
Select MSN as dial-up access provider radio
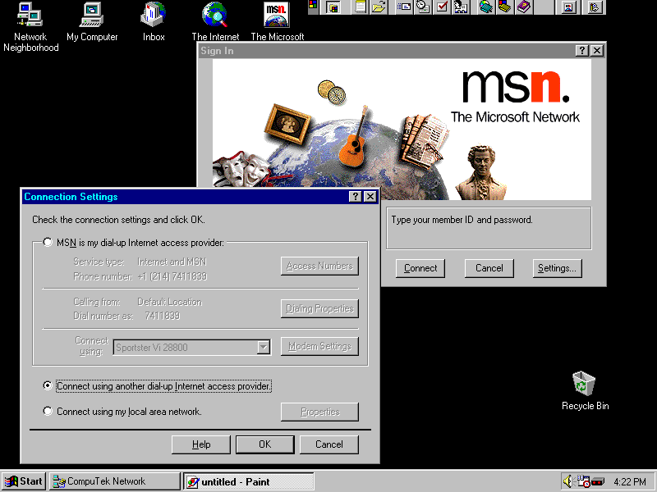pyautogui.click(x=48, y=243)
